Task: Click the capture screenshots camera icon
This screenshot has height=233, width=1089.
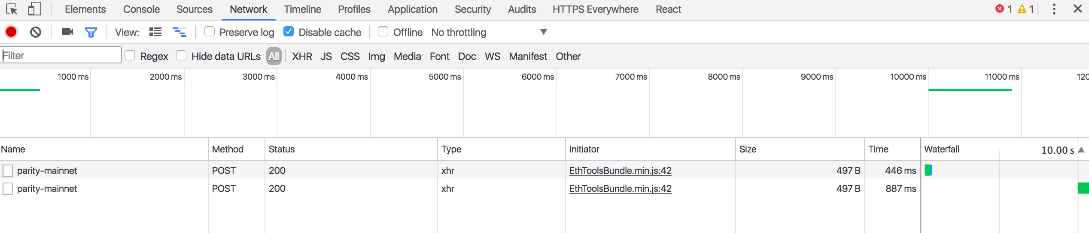Action: [67, 32]
